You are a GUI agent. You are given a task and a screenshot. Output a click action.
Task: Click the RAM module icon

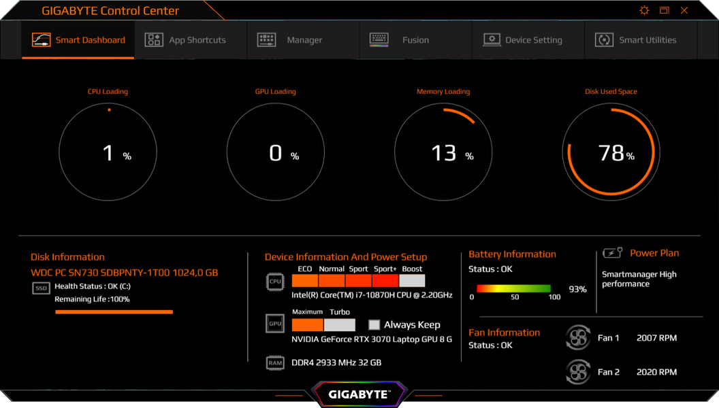pyautogui.click(x=275, y=362)
